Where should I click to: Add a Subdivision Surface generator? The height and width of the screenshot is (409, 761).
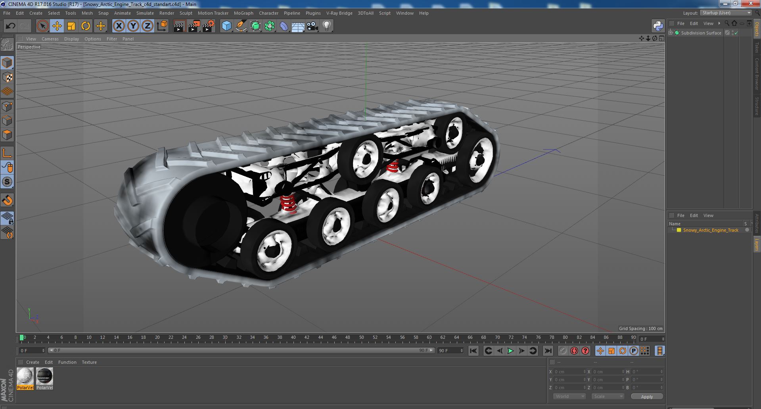click(x=255, y=26)
